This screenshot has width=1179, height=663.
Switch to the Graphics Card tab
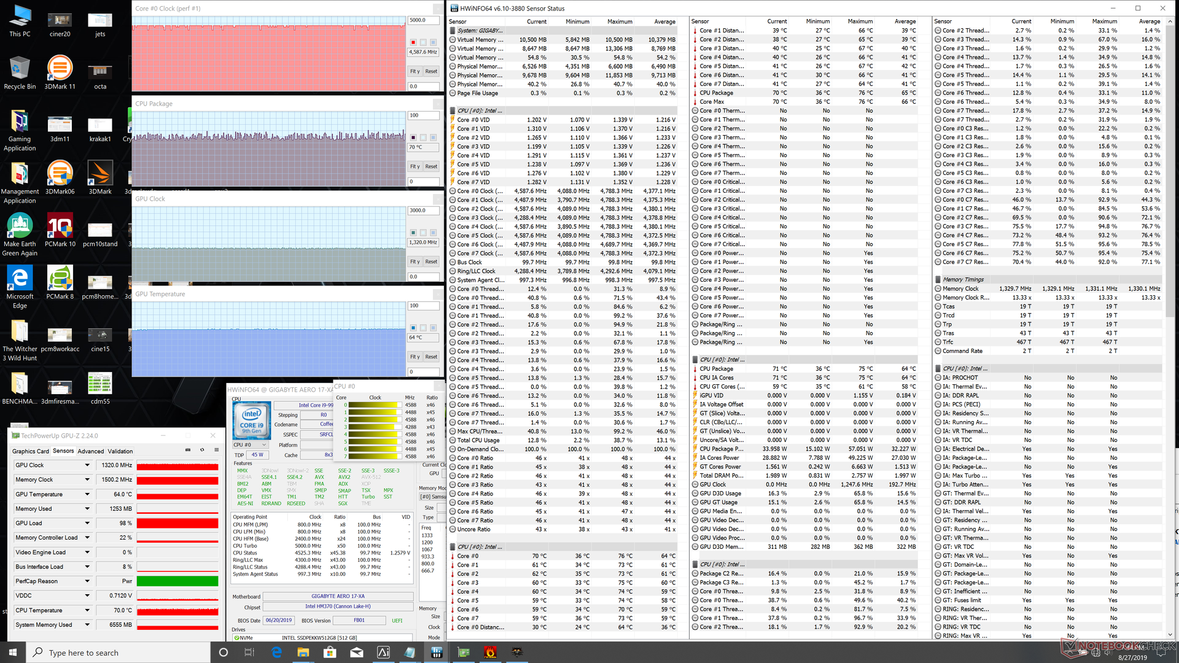31,451
